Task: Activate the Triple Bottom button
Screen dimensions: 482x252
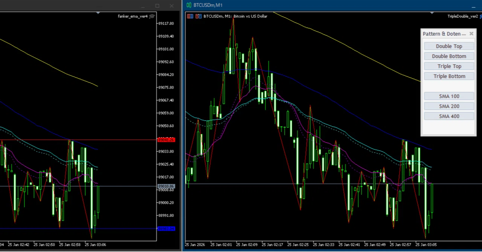Action: point(449,76)
